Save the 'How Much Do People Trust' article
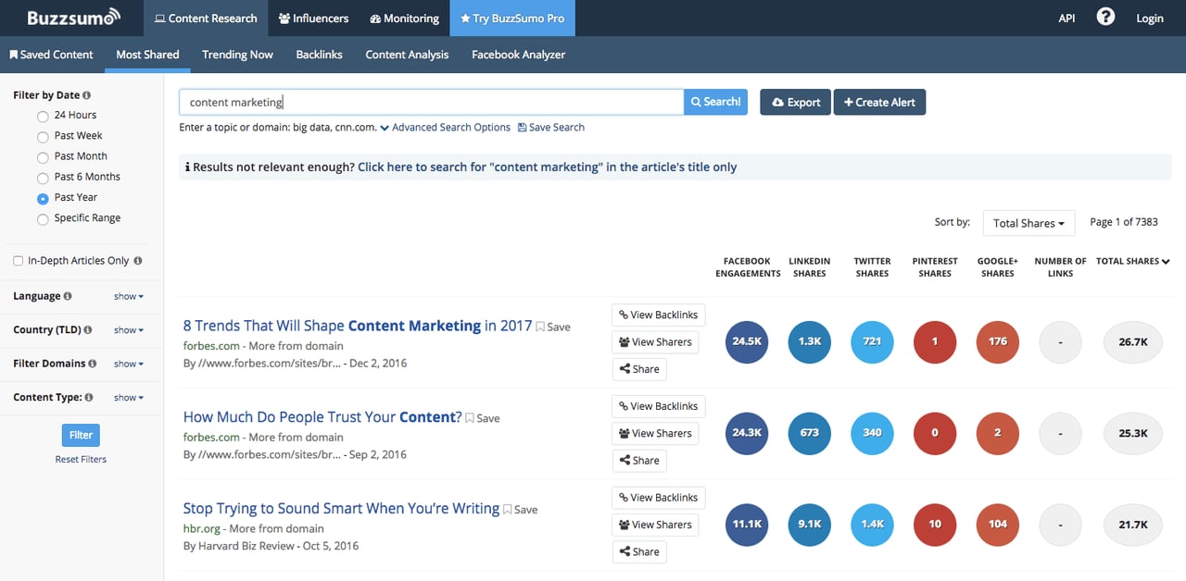Viewport: 1186px width, 581px height. (482, 418)
